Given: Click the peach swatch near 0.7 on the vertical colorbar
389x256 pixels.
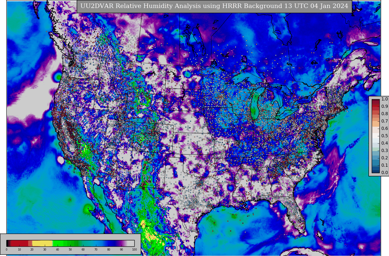Looking at the screenshot, I should 376,124.
